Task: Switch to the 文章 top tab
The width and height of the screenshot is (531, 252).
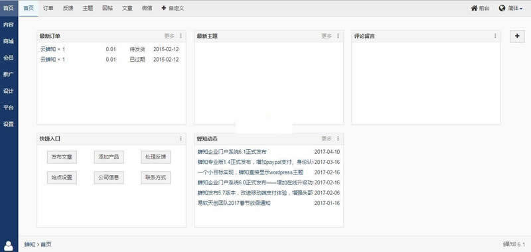Action: (x=127, y=8)
